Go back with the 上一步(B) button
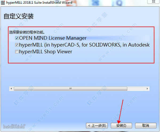Viewport: 160px width, 132px height. 97,125
